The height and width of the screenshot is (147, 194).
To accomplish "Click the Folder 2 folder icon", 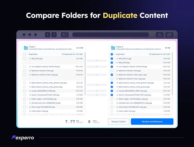I will (113, 48).
